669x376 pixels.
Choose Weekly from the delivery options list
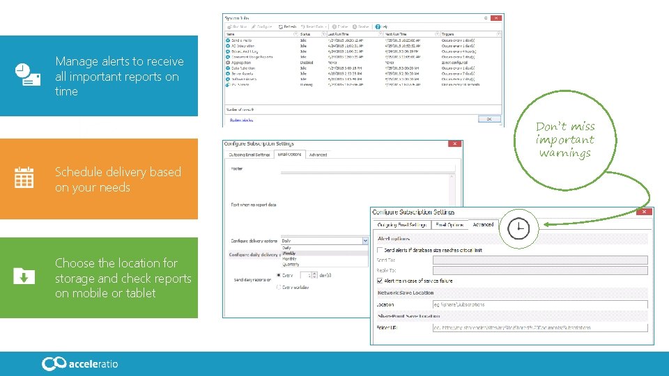324,253
